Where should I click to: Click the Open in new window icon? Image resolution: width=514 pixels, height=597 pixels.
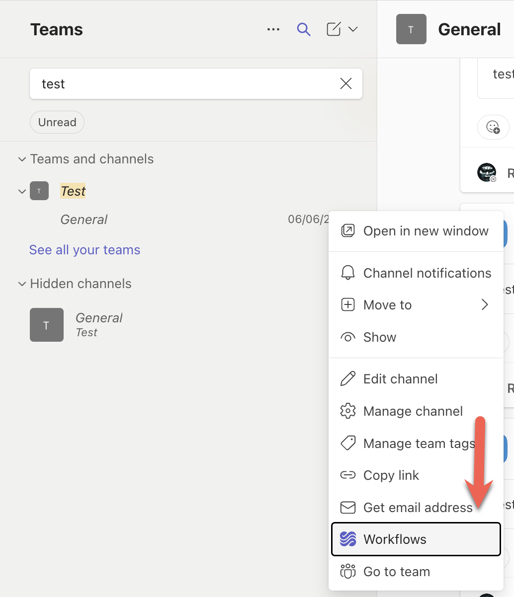(348, 231)
